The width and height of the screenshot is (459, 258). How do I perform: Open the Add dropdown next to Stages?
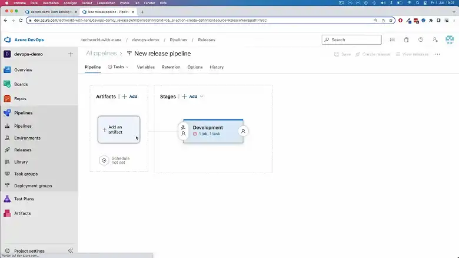[x=192, y=97]
